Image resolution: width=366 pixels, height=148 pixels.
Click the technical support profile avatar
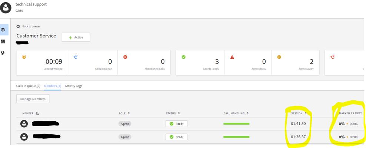(6, 7)
